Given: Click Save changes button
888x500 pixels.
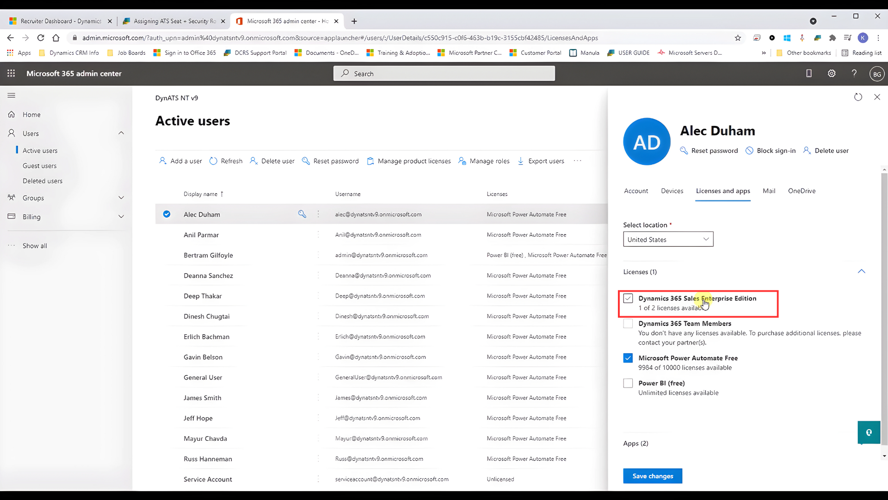Looking at the screenshot, I should click(653, 476).
